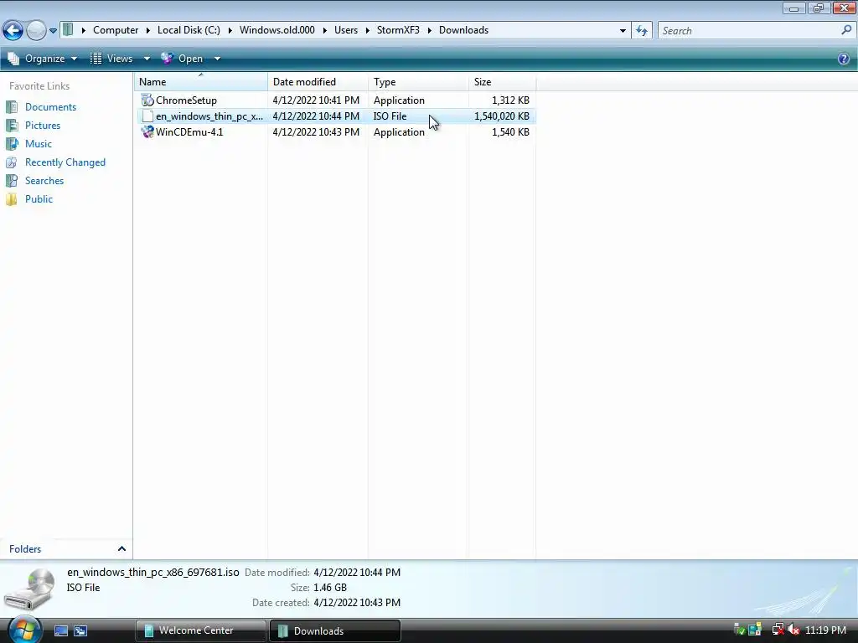Open the recent pages dropdown arrow
This screenshot has height=643, width=858.
53,31
